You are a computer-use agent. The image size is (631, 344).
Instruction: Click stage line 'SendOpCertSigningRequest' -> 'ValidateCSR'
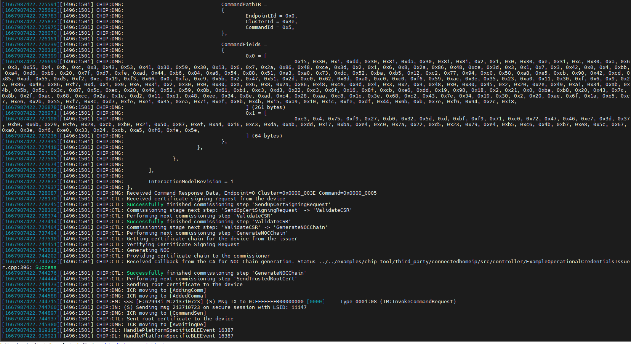[x=239, y=210]
